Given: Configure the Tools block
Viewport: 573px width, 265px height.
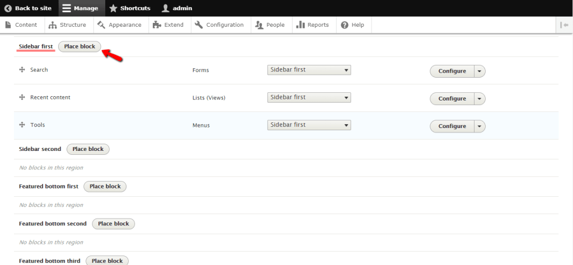Looking at the screenshot, I should tap(452, 126).
